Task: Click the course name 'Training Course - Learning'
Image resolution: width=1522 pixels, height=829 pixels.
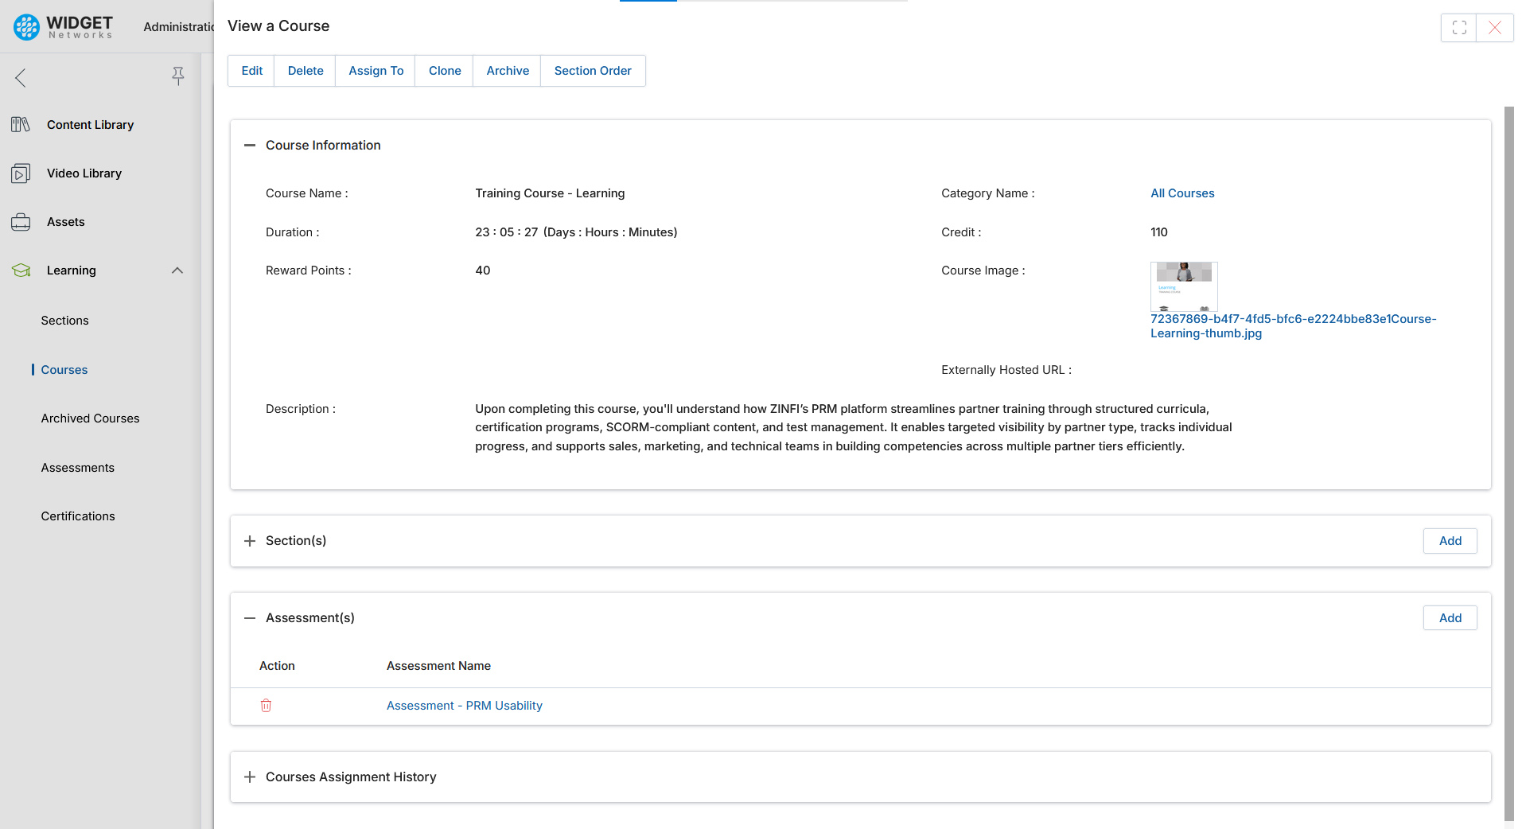Action: click(550, 193)
